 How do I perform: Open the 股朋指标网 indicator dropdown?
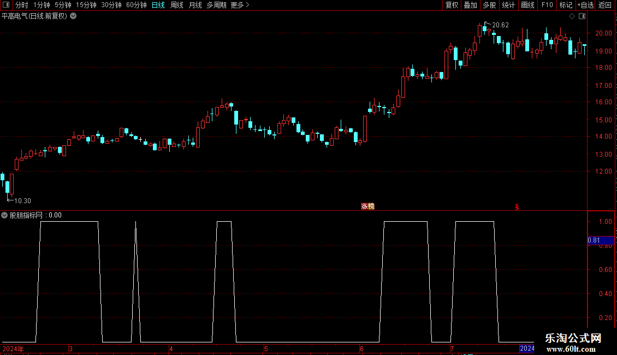[x=4, y=215]
